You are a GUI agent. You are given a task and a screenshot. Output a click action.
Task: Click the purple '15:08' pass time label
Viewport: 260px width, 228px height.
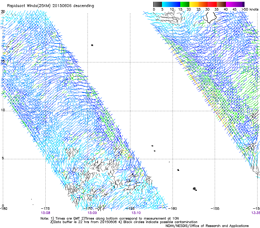45,213
